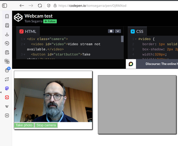Image resolution: width=178 pixels, height=146 pixels.
Task: Open the Translate panel
Action: coord(7,61)
